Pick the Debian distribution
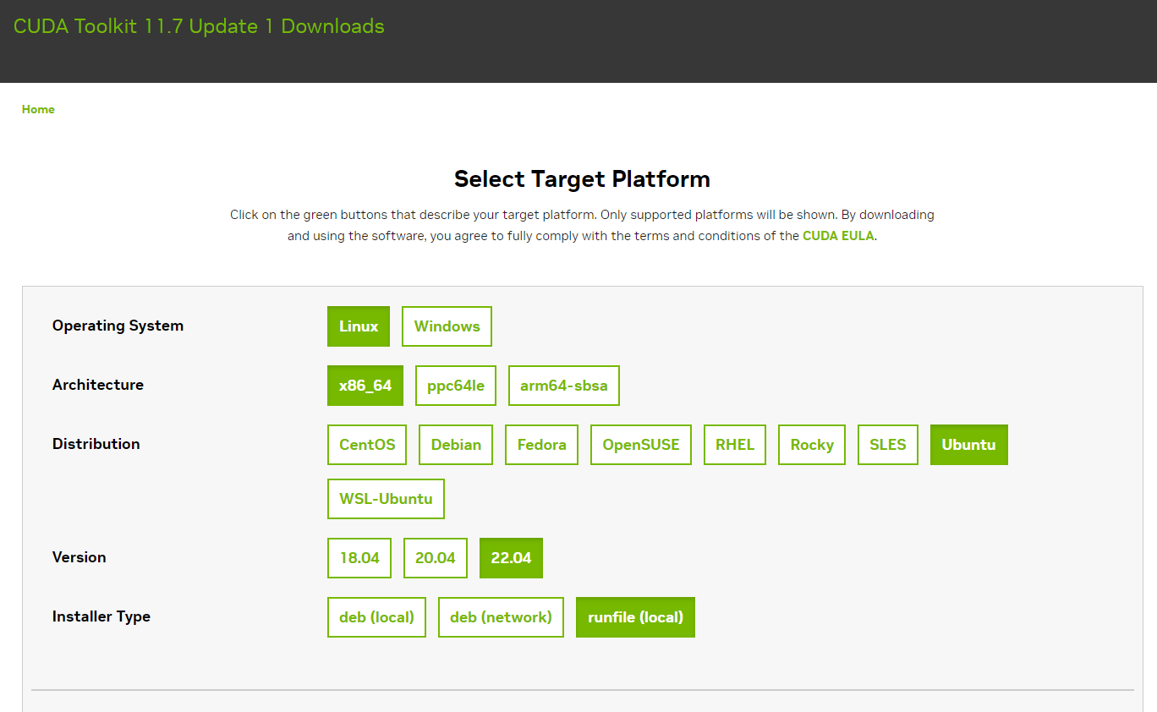1157x712 pixels. (x=456, y=445)
